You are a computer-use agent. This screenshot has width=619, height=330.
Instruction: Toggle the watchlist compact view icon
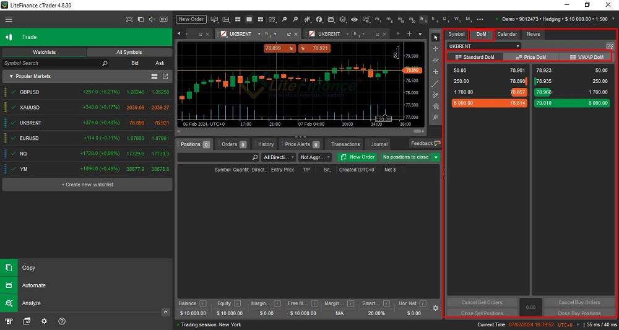coord(154,76)
